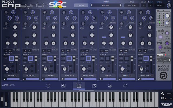Click the TSSF skin logo

coord(167,104)
